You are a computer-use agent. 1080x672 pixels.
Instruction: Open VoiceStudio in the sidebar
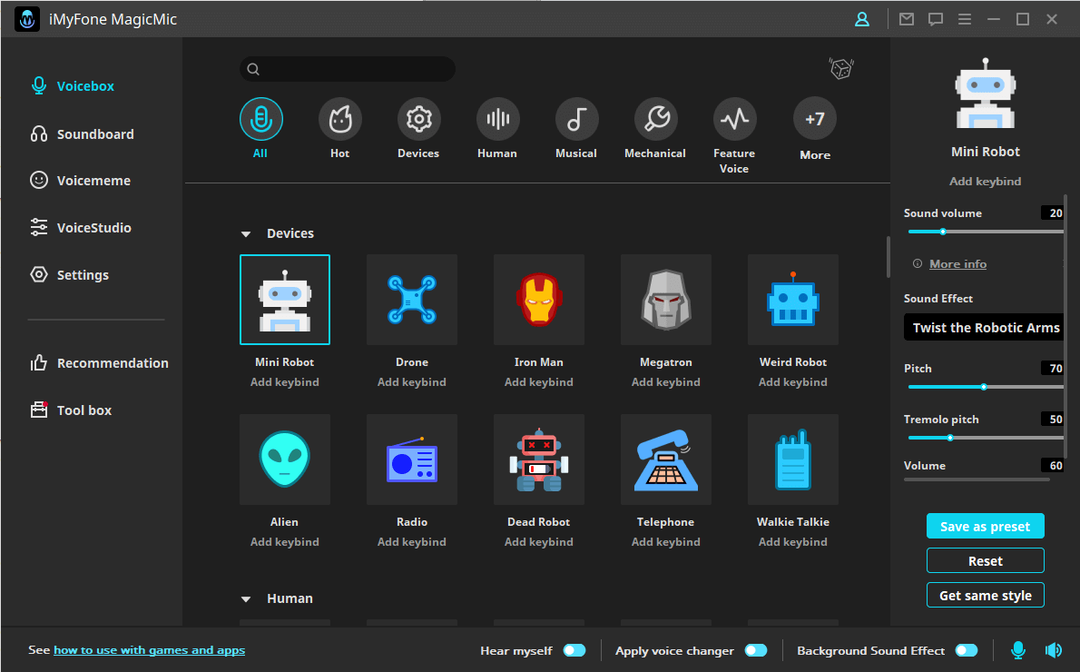point(80,227)
